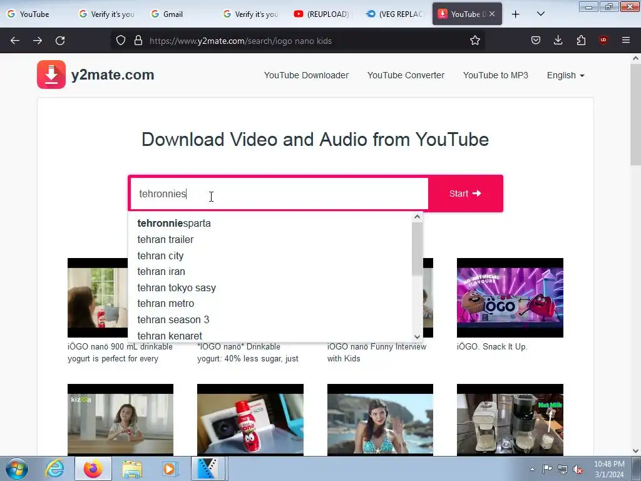Image resolution: width=641 pixels, height=481 pixels.
Task: Select the tehronniesparta suggestion
Action: coord(270,224)
